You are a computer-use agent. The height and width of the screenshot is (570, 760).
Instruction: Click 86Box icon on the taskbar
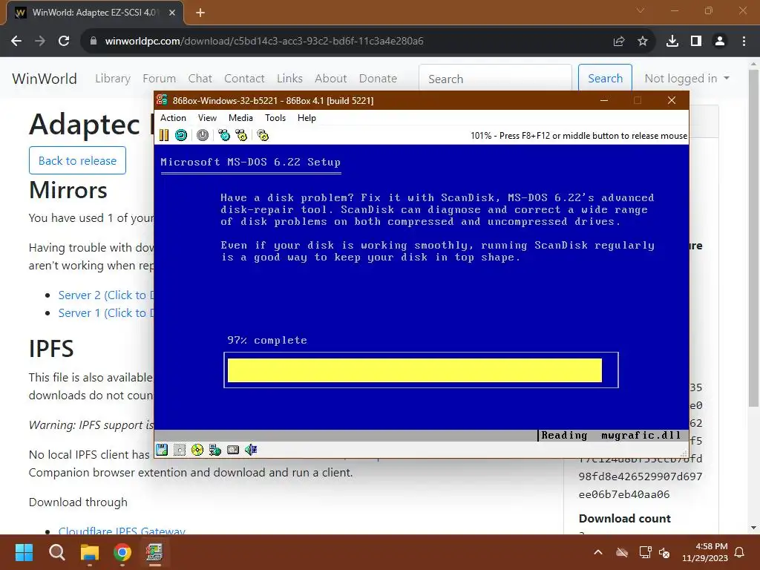click(x=154, y=552)
